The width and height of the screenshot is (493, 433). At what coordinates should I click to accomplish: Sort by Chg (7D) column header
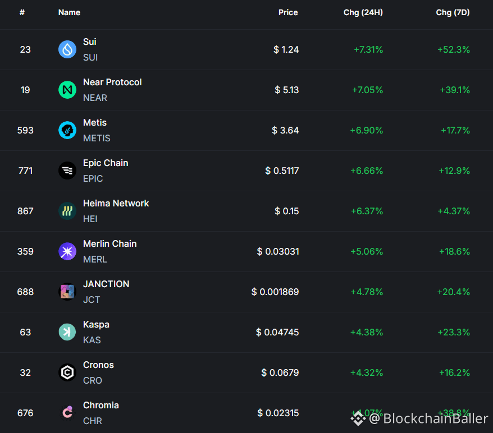453,12
